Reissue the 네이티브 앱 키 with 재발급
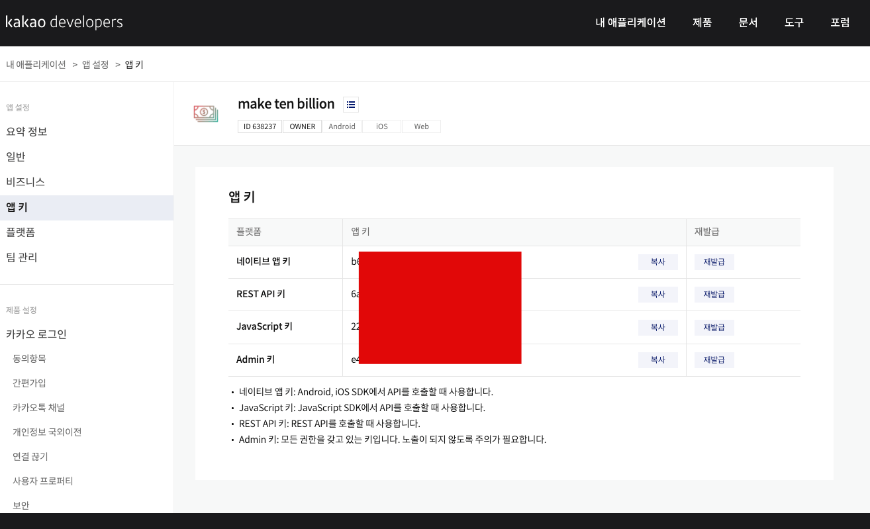This screenshot has width=870, height=529. [714, 262]
